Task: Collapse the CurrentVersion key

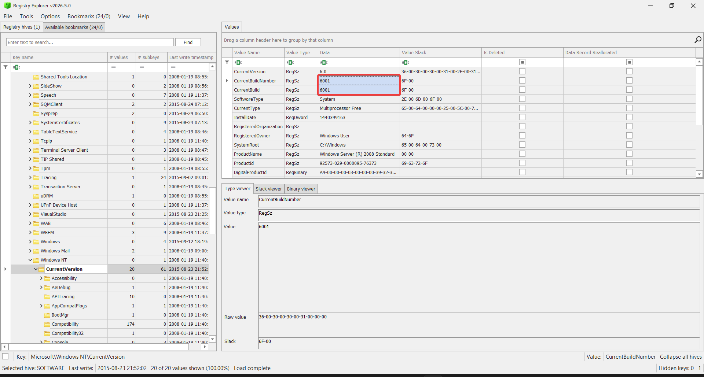Action: pyautogui.click(x=36, y=269)
